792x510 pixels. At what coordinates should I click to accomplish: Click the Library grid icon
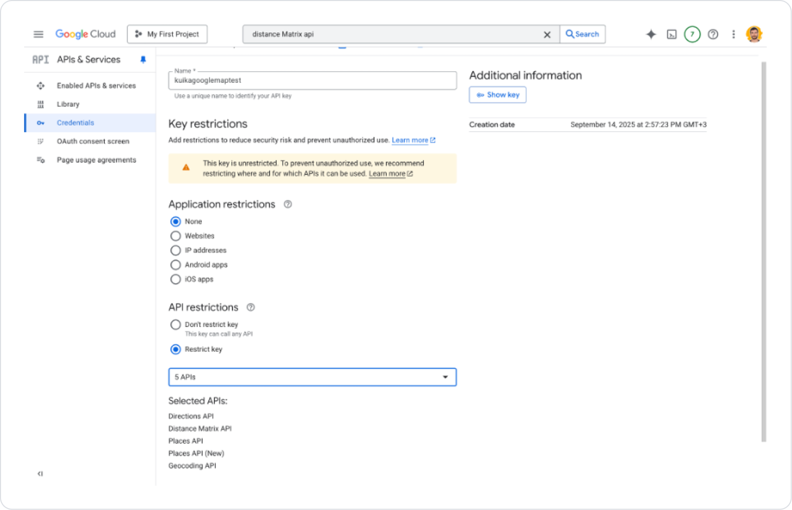pos(41,104)
